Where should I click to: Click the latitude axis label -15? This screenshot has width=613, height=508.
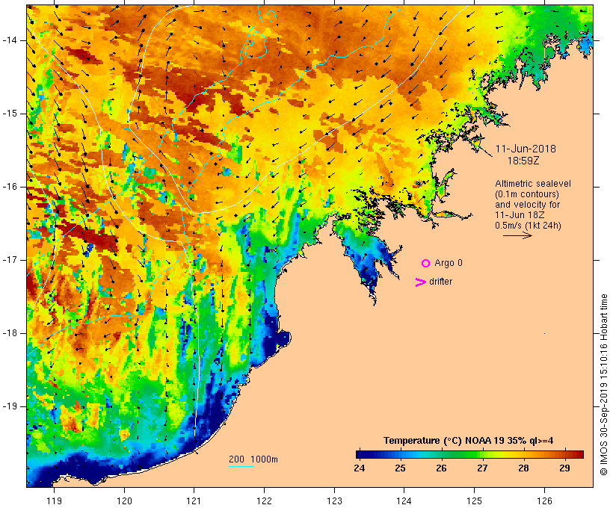[x=10, y=114]
